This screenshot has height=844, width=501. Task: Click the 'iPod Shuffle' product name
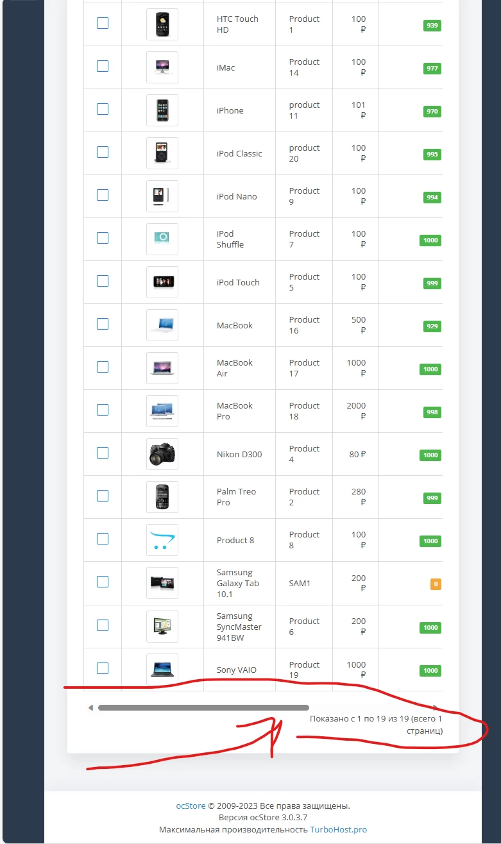click(x=230, y=239)
